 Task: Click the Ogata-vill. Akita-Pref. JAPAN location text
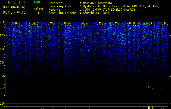(x=121, y=6)
